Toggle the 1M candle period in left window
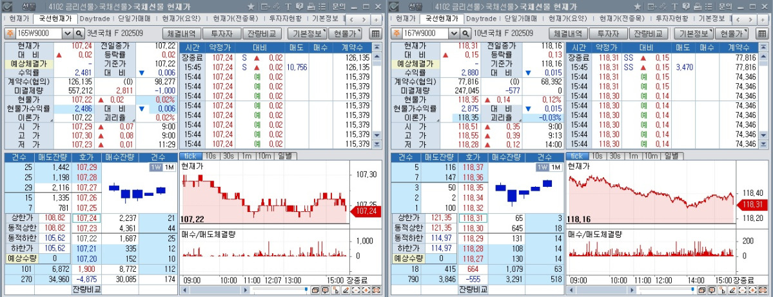 point(169,167)
